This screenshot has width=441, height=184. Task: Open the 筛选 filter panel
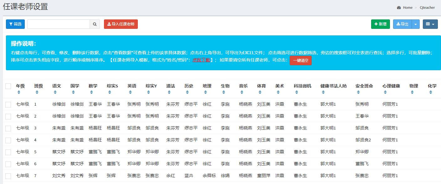click(x=15, y=24)
